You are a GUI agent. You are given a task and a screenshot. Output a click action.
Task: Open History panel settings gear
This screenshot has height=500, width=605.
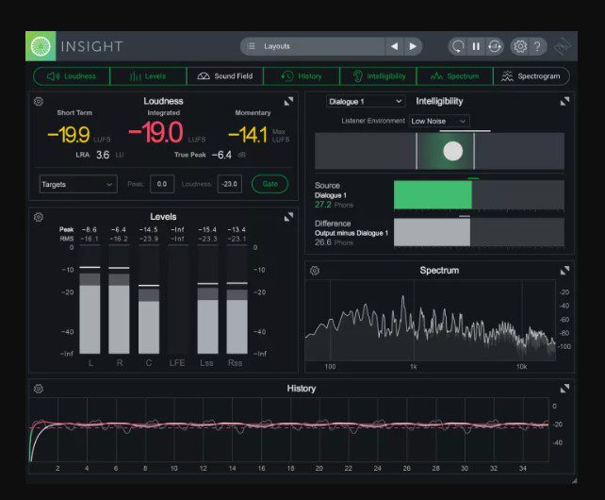[x=39, y=389]
